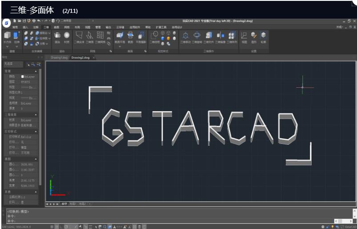
Task: Toggle the highlighted blue status bar icon
Action: 110,226
